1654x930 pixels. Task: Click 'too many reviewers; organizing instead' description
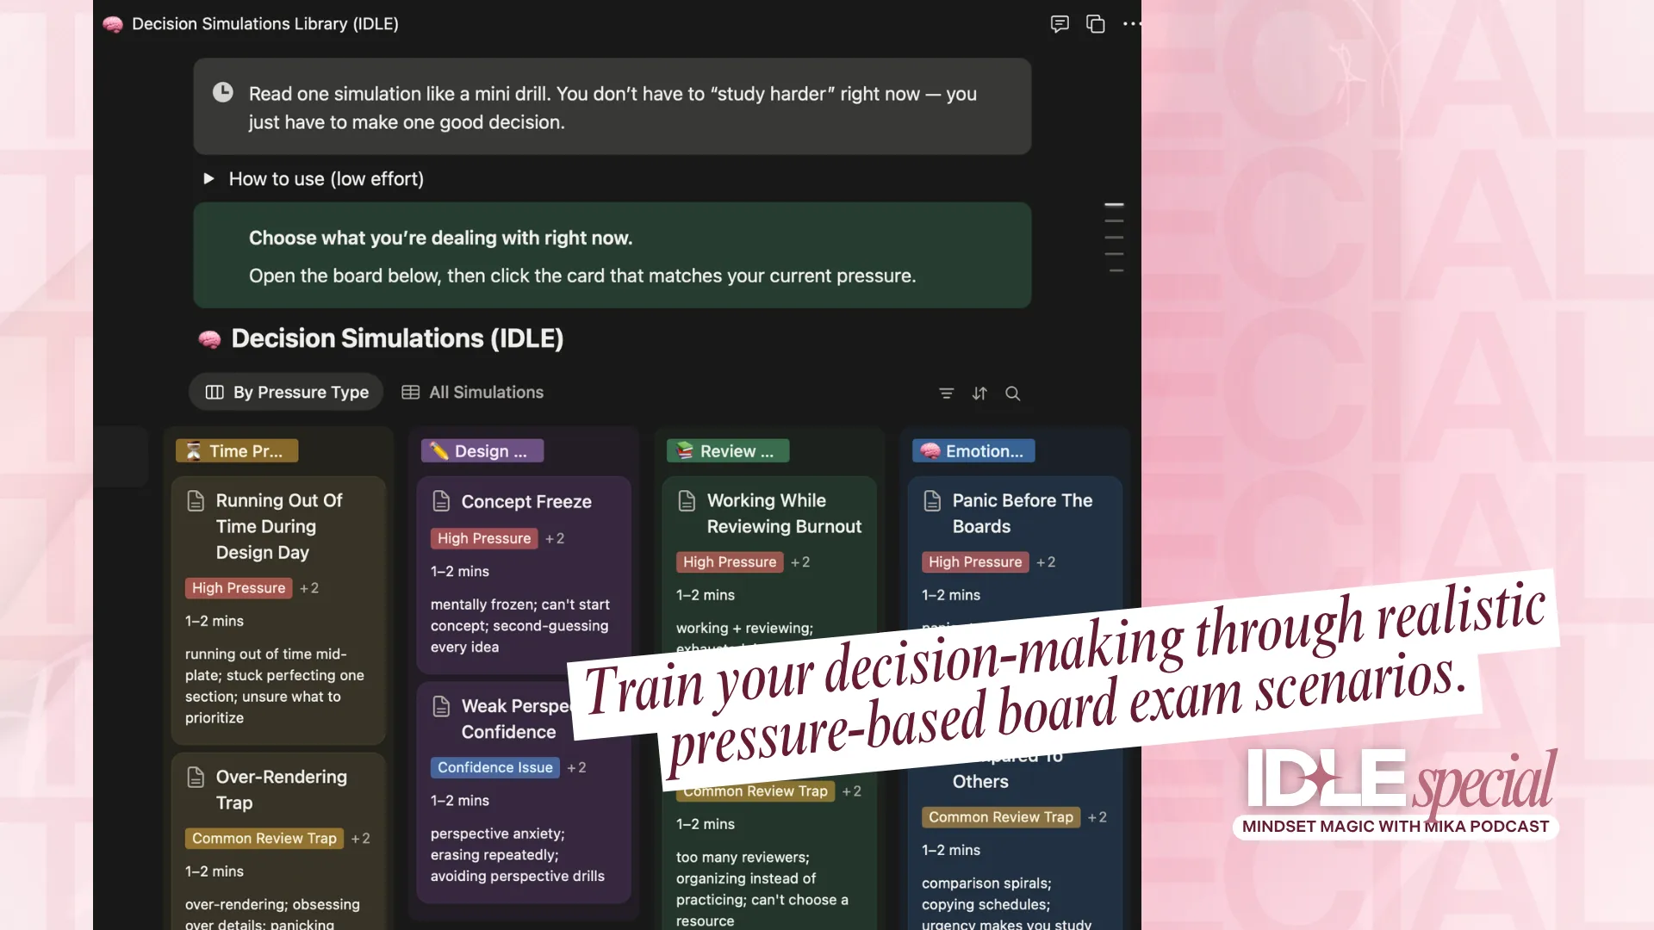[x=762, y=890]
